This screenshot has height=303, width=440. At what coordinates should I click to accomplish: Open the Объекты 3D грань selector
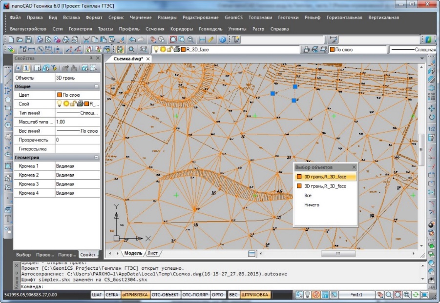77,78
